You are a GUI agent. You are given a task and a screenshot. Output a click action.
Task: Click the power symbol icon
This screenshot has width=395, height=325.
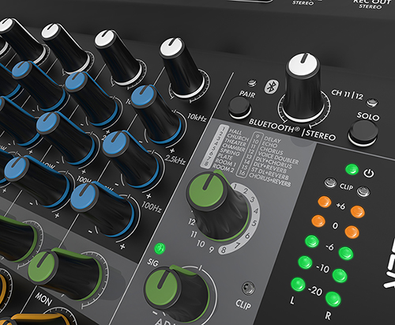tap(369, 173)
